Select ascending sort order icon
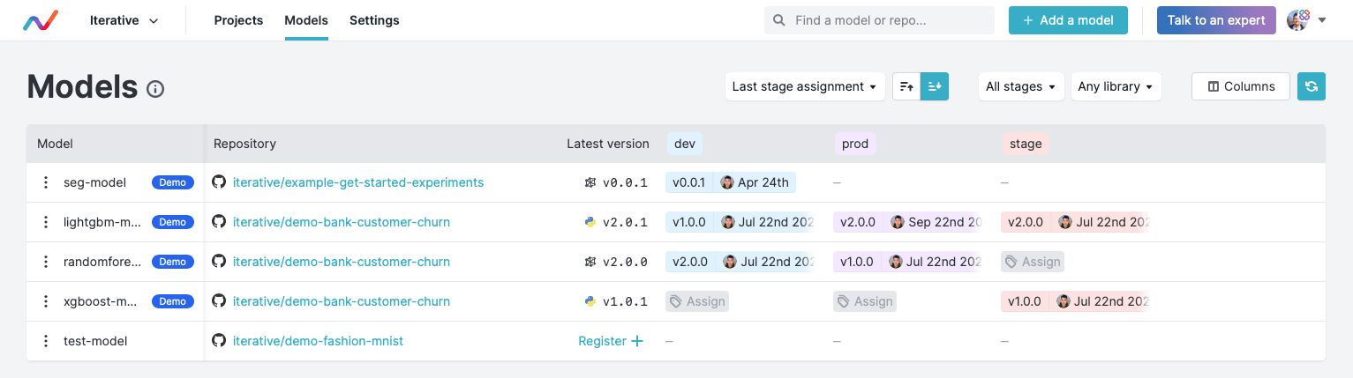This screenshot has height=378, width=1353. click(x=906, y=86)
